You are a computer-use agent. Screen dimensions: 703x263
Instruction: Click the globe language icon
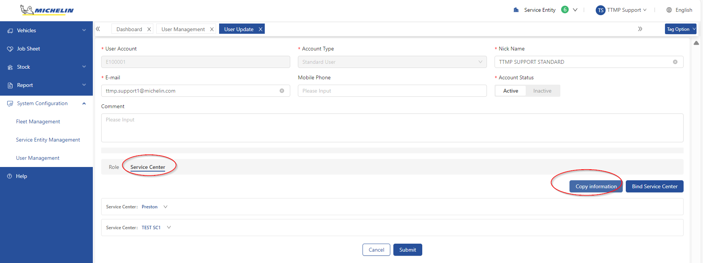(669, 10)
